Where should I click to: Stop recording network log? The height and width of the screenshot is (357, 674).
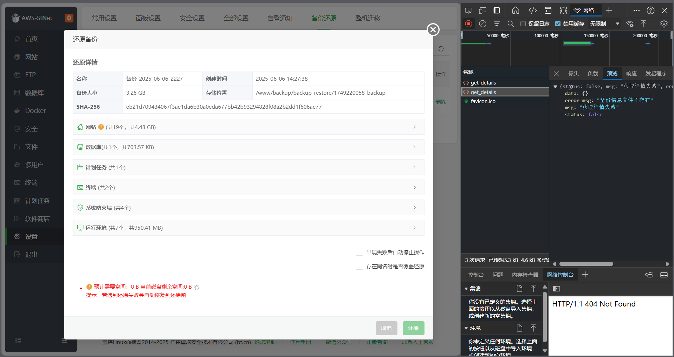point(468,24)
